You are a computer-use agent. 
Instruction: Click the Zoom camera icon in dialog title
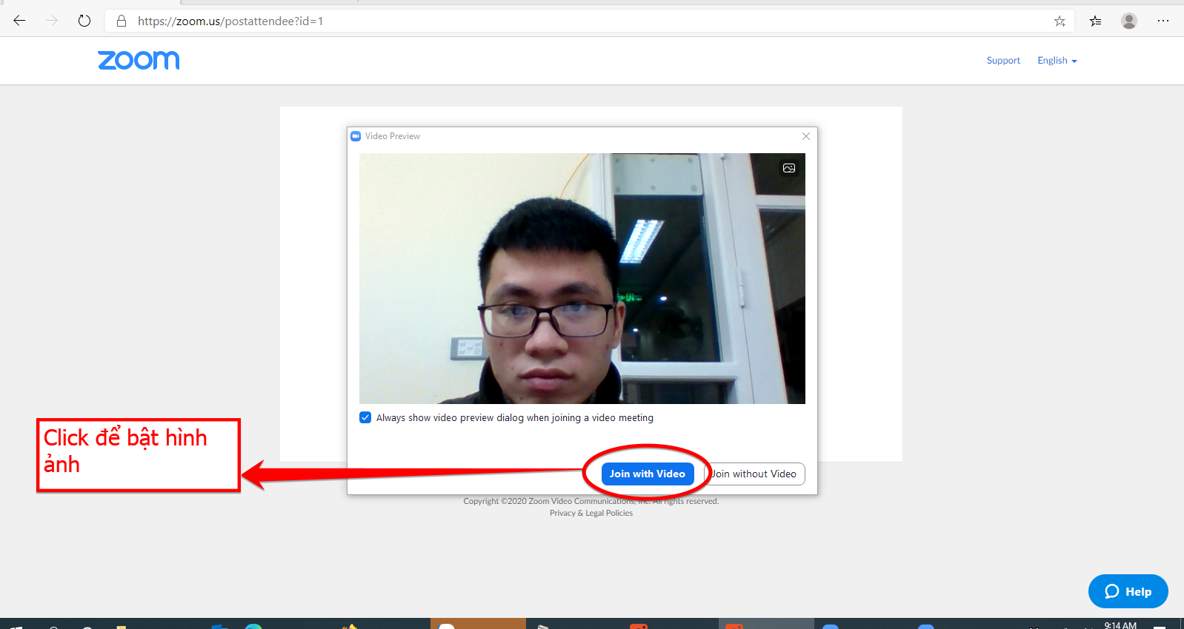(356, 136)
